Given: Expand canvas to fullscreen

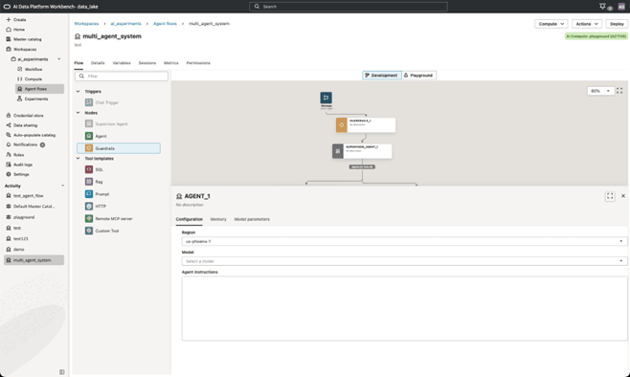Looking at the screenshot, I should pyautogui.click(x=619, y=91).
